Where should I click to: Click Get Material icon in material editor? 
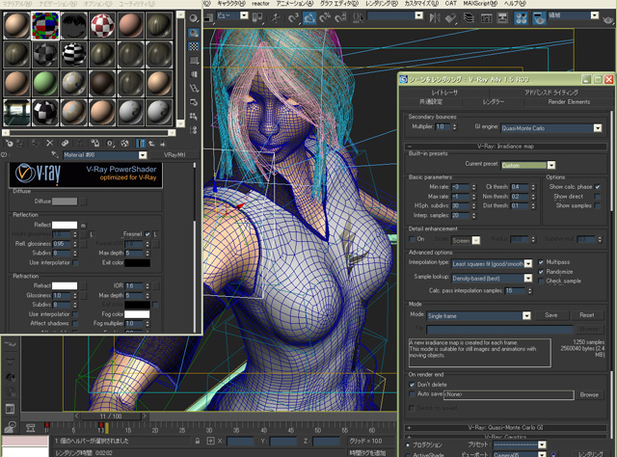pyautogui.click(x=9, y=144)
